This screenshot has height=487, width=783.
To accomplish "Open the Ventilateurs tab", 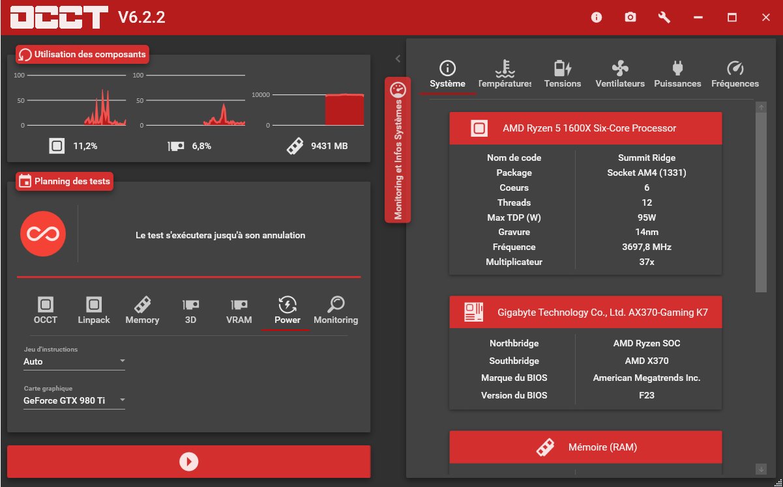I will tap(619, 74).
